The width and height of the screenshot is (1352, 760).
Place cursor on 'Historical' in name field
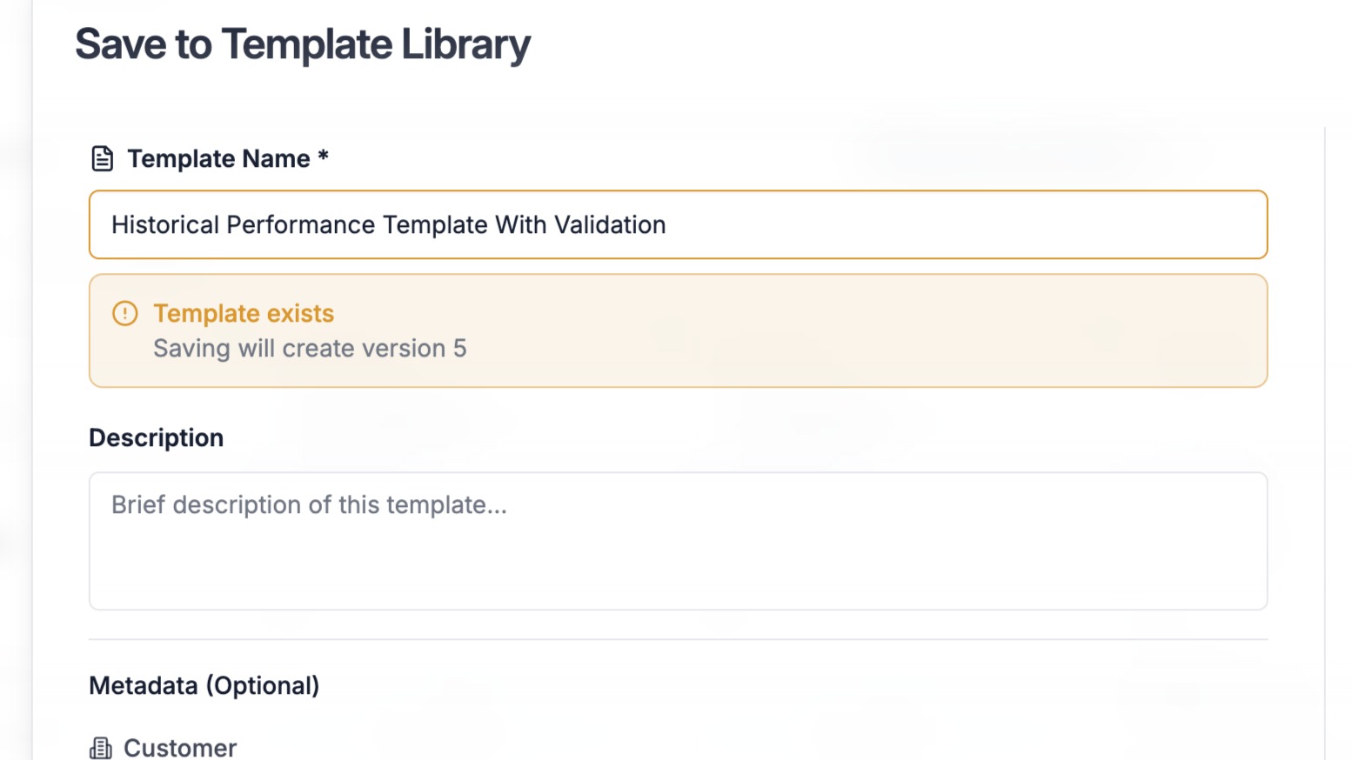click(165, 225)
